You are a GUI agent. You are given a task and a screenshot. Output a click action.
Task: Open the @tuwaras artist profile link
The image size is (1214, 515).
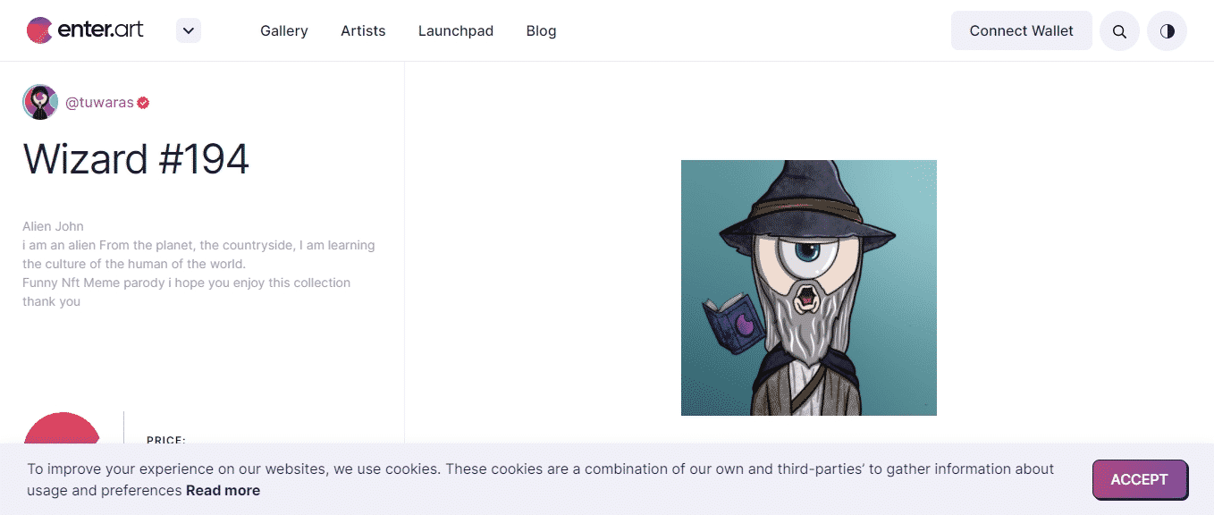pyautogui.click(x=99, y=103)
